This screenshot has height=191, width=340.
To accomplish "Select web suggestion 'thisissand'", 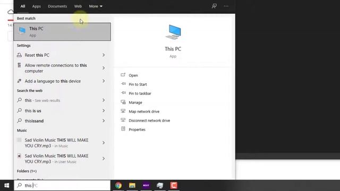I will [x=62, y=120].
